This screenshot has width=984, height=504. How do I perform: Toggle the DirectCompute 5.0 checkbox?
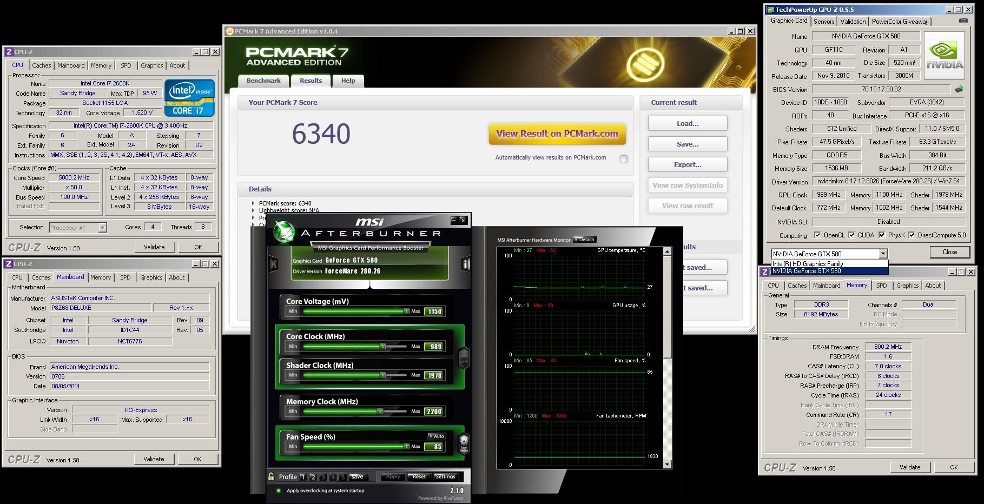[x=912, y=235]
